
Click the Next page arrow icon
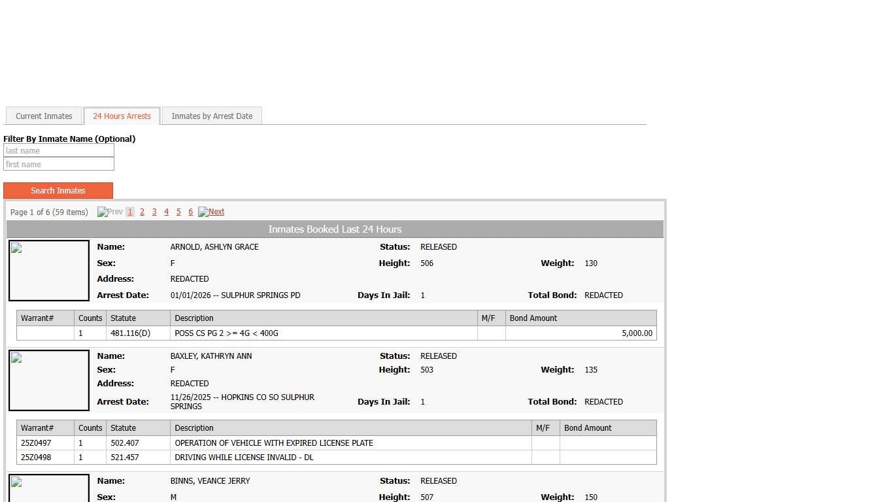(203, 212)
